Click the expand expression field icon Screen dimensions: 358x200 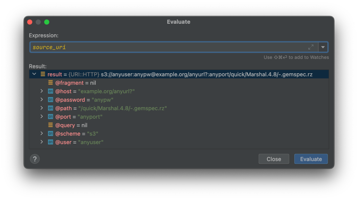[311, 47]
